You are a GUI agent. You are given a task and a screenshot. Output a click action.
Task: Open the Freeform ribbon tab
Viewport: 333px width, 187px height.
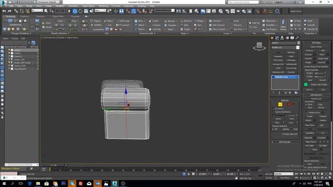tap(24, 16)
